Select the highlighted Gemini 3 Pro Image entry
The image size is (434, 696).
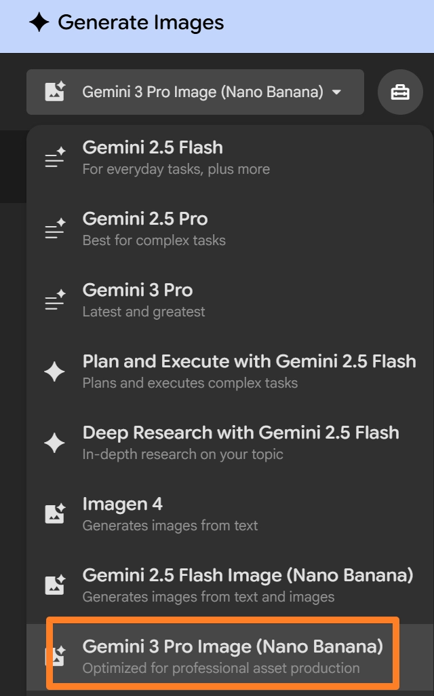pyautogui.click(x=232, y=656)
